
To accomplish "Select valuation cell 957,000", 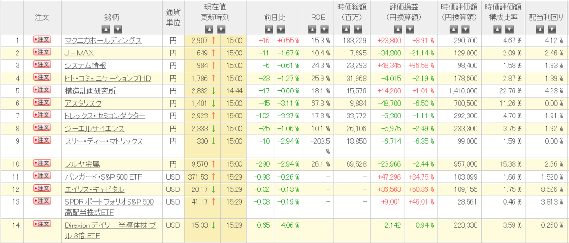I will pyautogui.click(x=465, y=164).
